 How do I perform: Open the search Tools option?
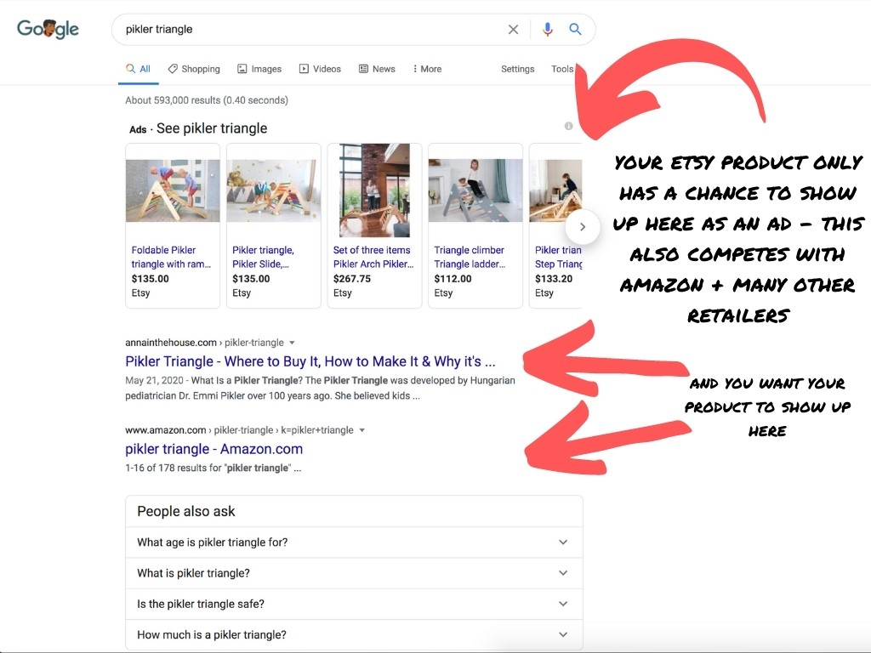562,69
